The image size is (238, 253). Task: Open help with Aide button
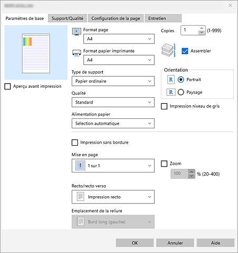pyautogui.click(x=215, y=243)
